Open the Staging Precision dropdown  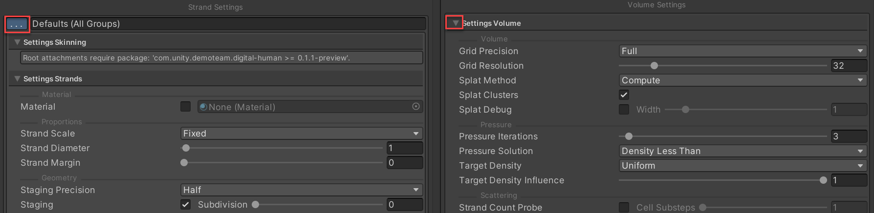tap(301, 190)
